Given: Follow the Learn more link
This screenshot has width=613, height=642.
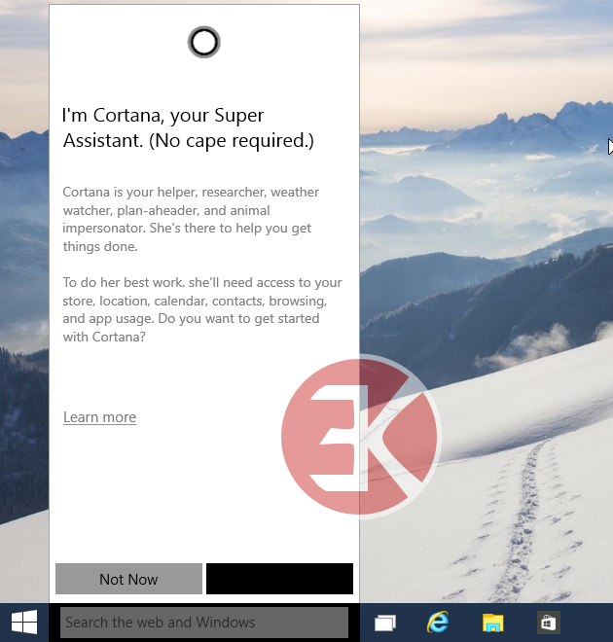Looking at the screenshot, I should (99, 417).
